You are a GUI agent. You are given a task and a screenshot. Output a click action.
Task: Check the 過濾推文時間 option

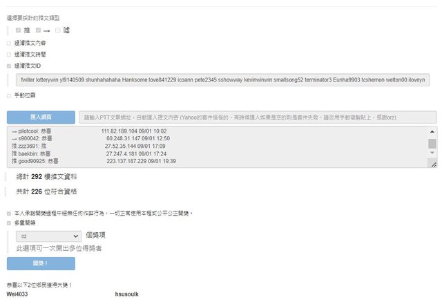click(9, 54)
